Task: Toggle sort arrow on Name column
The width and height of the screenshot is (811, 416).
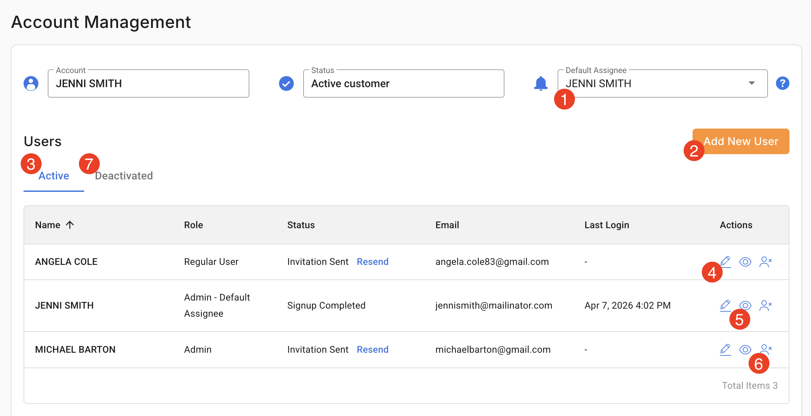Action: click(70, 225)
